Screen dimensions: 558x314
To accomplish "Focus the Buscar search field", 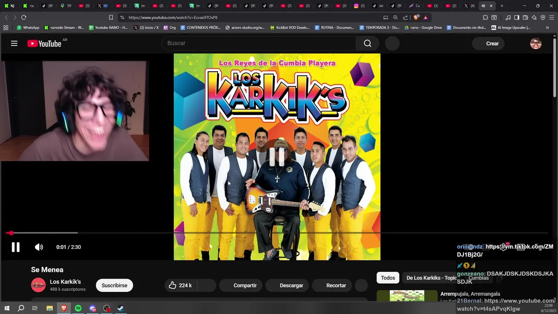I will coord(259,43).
